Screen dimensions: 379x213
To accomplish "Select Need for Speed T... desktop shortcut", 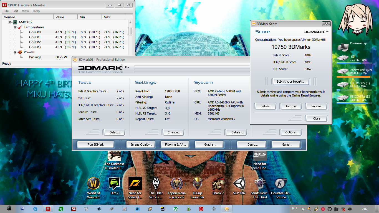I will tap(135, 188).
